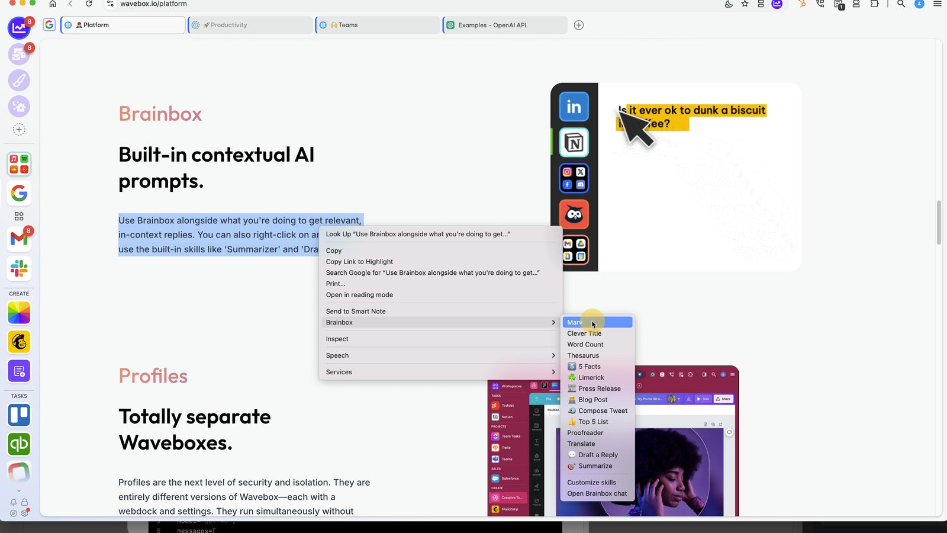
Task: Click the add space plus icon in the sidebar
Action: pyautogui.click(x=19, y=129)
